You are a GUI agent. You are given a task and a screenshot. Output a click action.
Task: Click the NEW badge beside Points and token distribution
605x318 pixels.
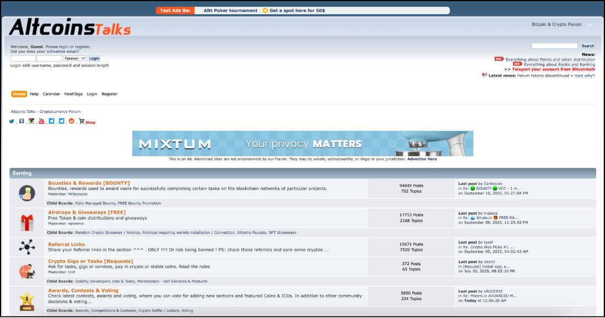tap(499, 59)
